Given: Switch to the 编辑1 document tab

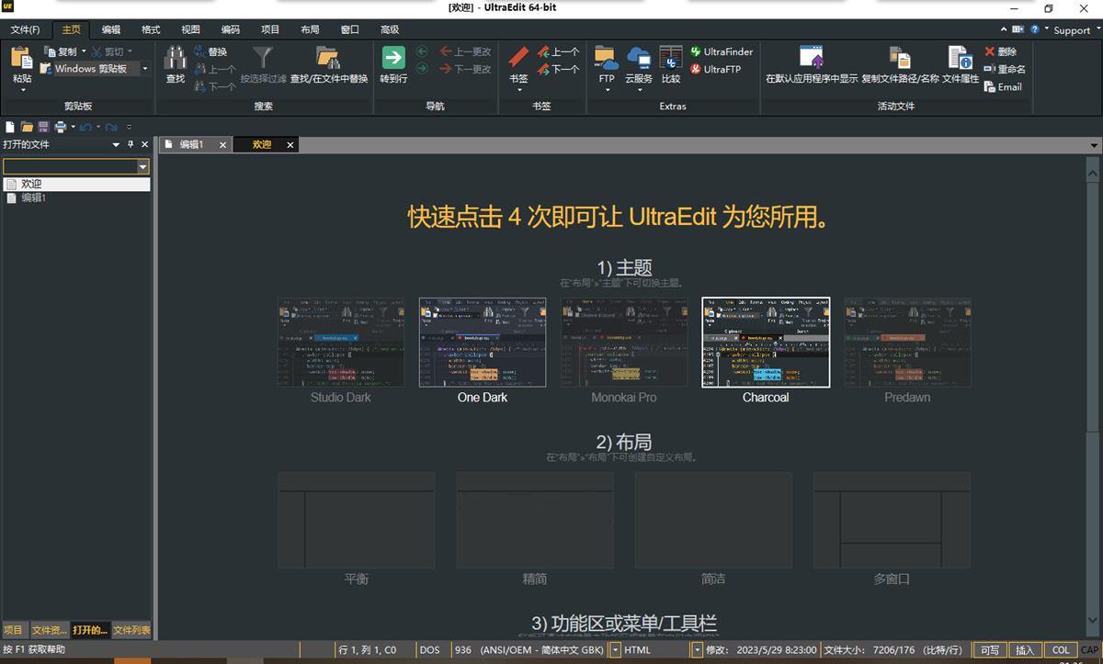Looking at the screenshot, I should pos(191,145).
